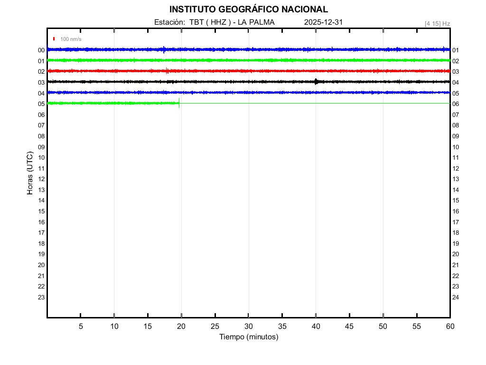Click the event burst at minute 40 on the black trace
Viewport: 486px width, 365px height.
[316, 81]
